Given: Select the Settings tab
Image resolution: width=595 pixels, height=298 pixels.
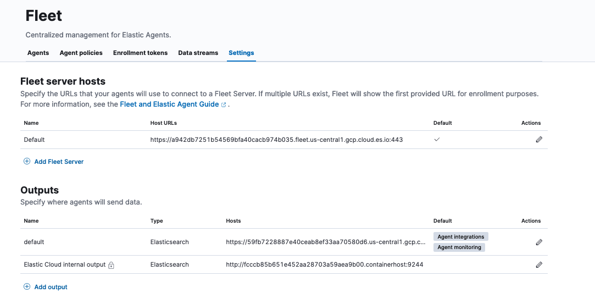Looking at the screenshot, I should pyautogui.click(x=241, y=53).
